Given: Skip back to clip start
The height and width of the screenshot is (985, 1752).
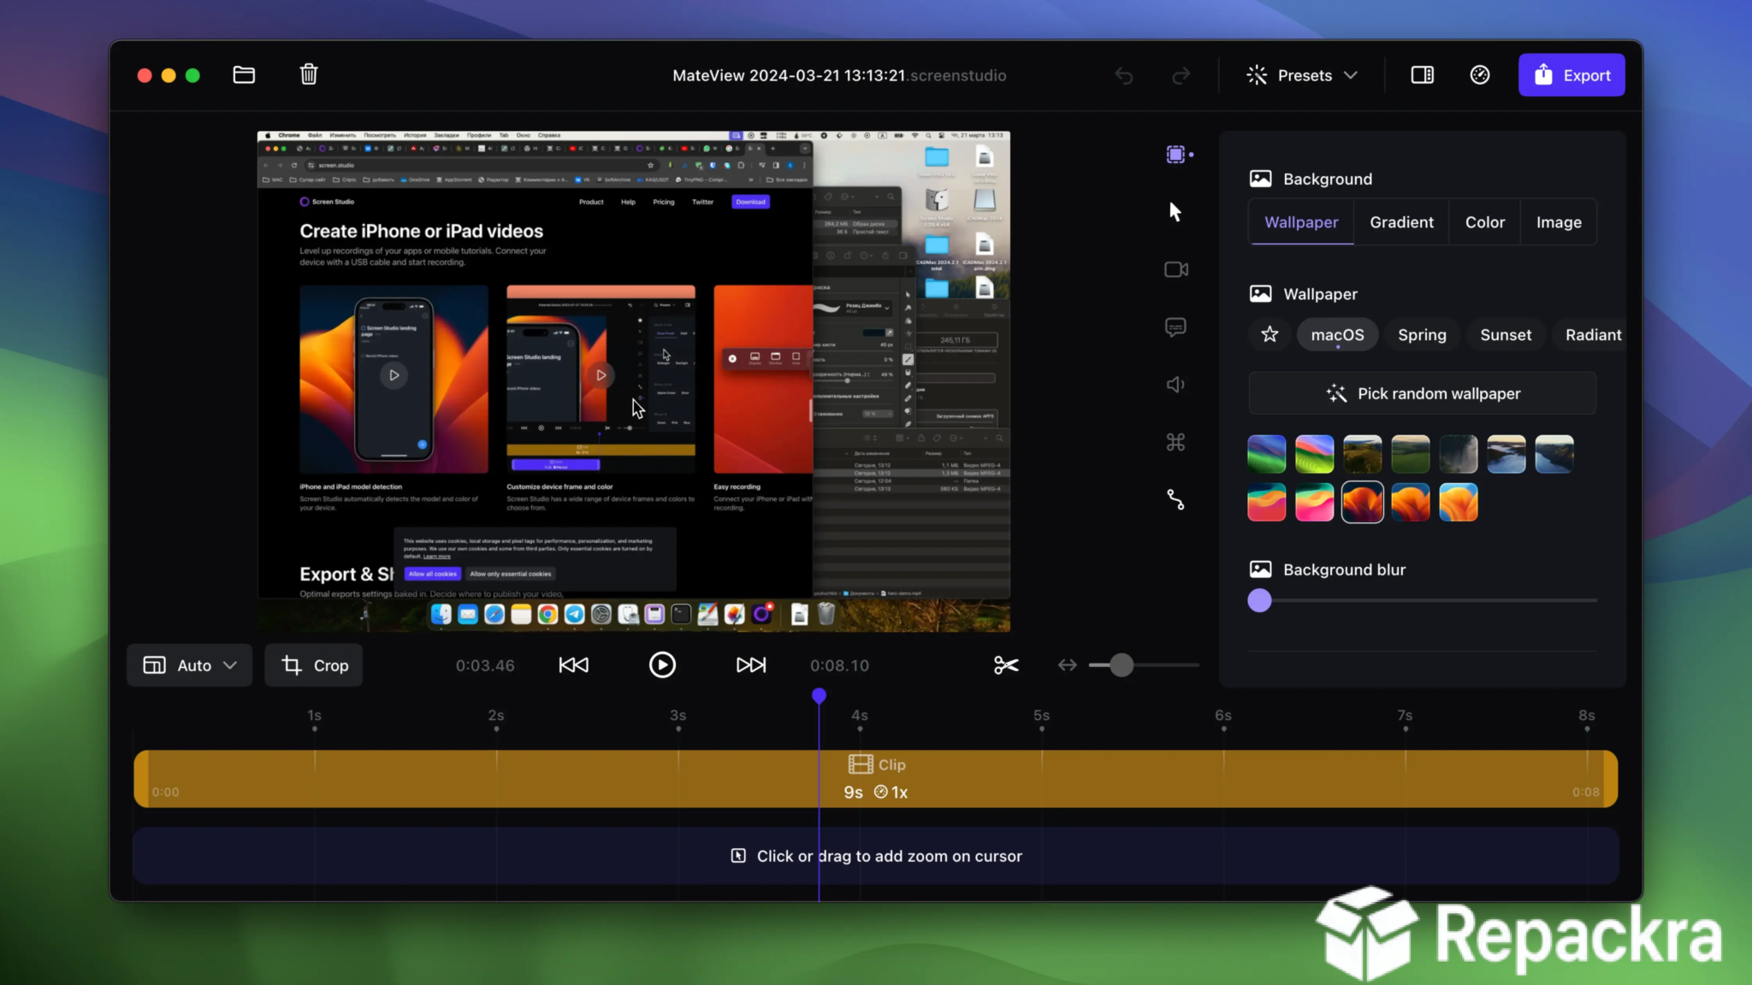Looking at the screenshot, I should tap(573, 665).
